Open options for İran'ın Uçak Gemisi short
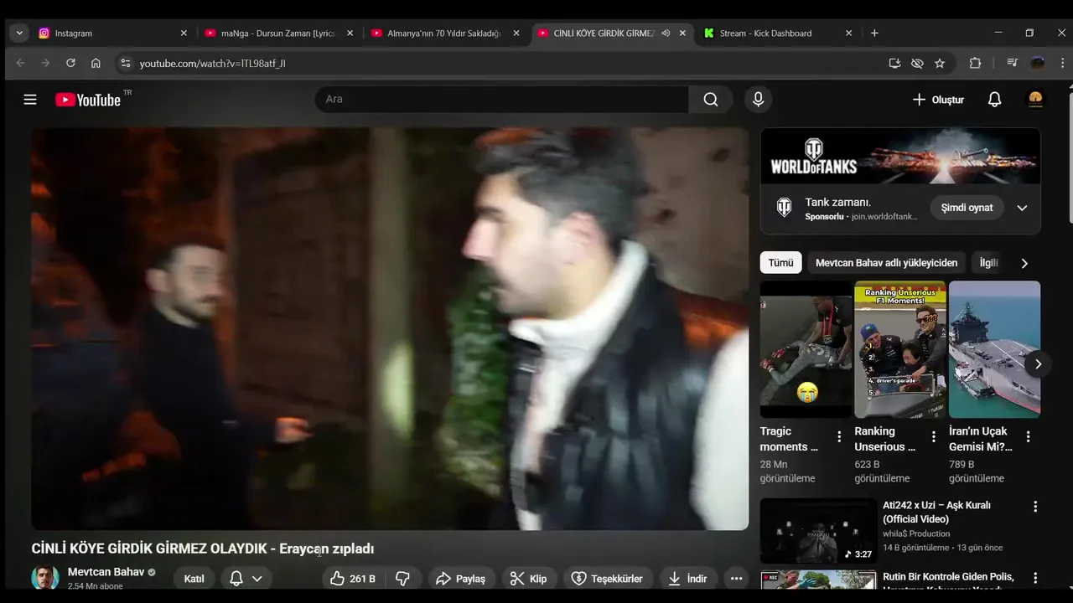The width and height of the screenshot is (1073, 603). [x=1028, y=436]
